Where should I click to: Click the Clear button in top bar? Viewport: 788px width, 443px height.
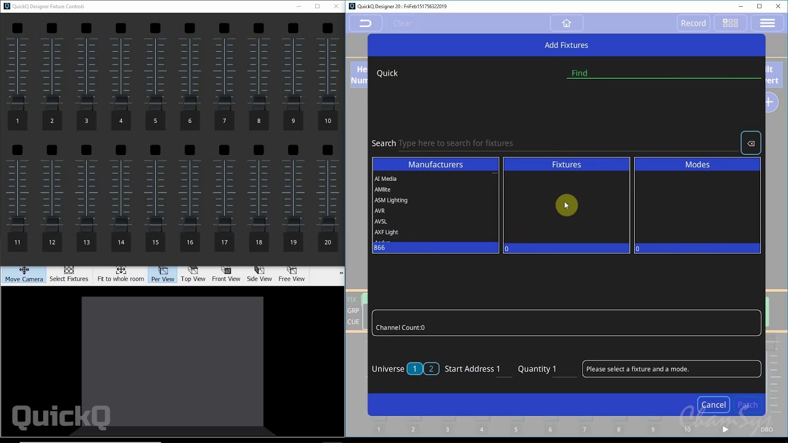tap(403, 23)
